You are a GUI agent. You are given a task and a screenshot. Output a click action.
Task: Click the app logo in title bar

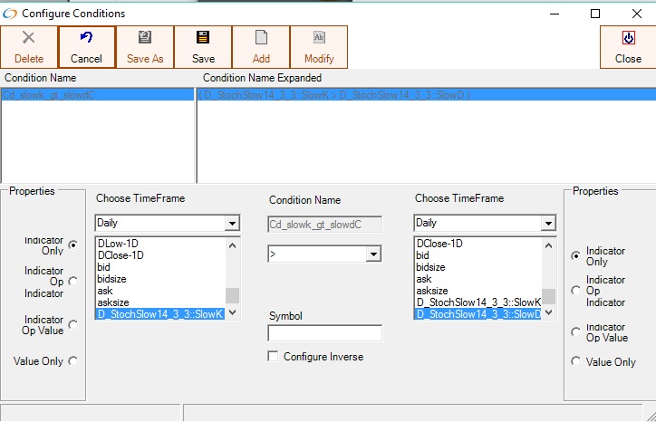(x=10, y=14)
